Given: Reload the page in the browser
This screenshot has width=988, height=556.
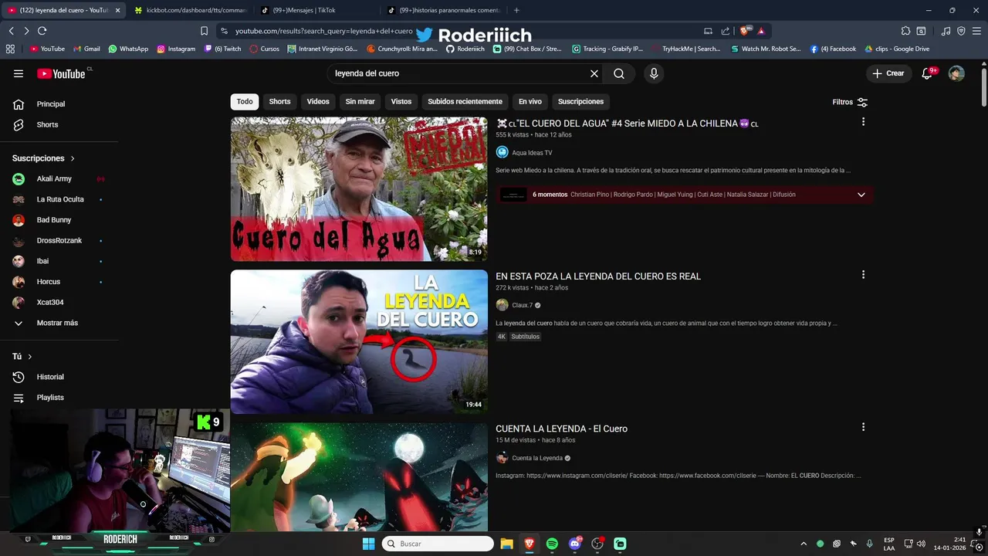Looking at the screenshot, I should coord(42,31).
